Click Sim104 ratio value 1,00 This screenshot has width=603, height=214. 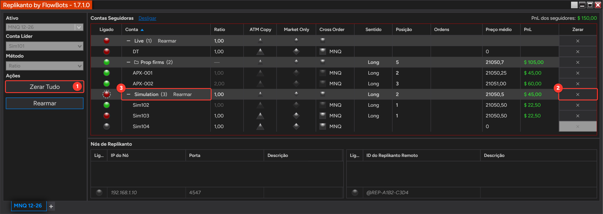219,126
